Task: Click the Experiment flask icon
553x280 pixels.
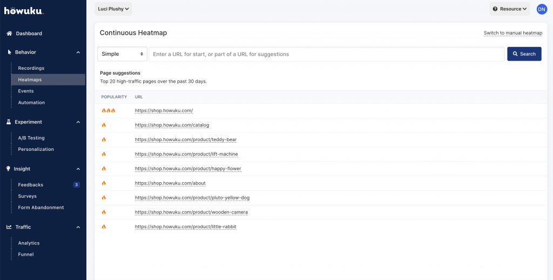Action: click(9, 122)
